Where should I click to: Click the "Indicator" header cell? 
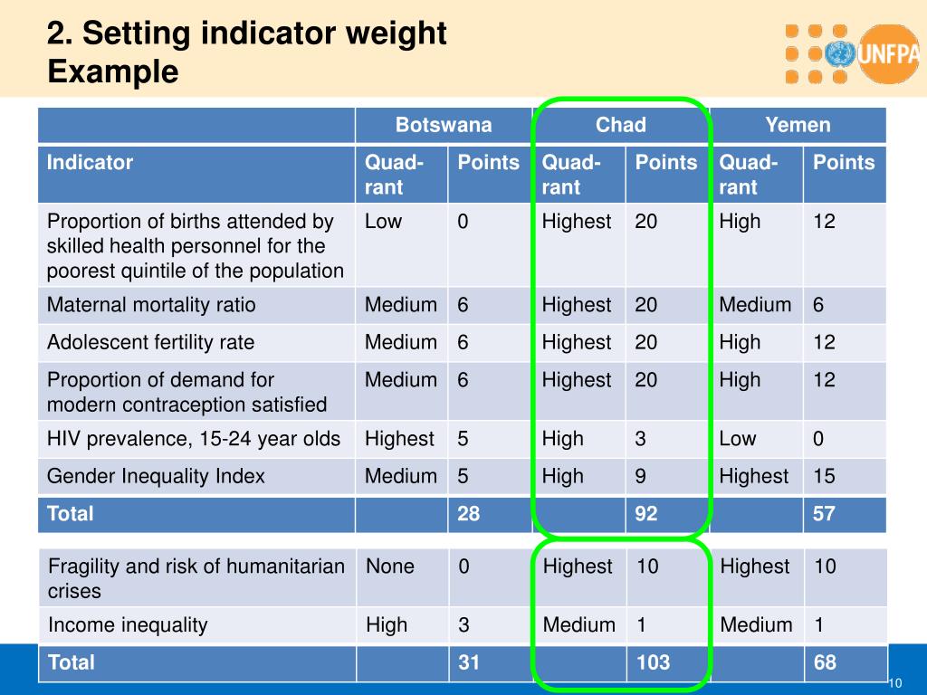pyautogui.click(x=91, y=163)
